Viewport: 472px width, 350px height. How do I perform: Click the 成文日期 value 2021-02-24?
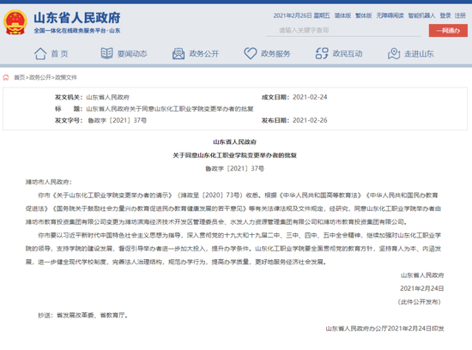coord(310,97)
